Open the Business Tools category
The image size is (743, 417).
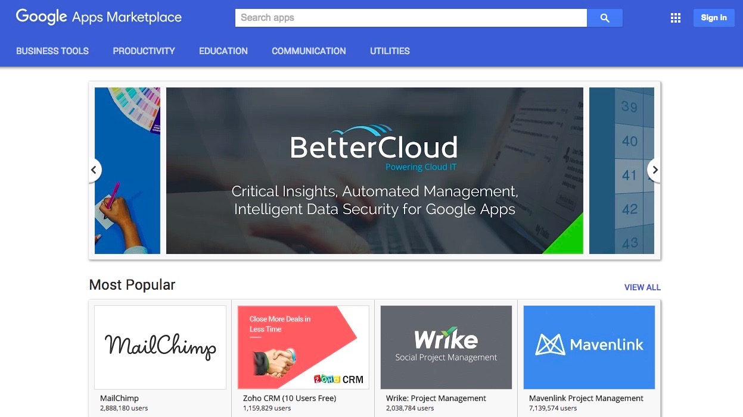tap(52, 51)
